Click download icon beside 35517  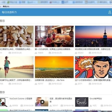click(x=50, y=105)
